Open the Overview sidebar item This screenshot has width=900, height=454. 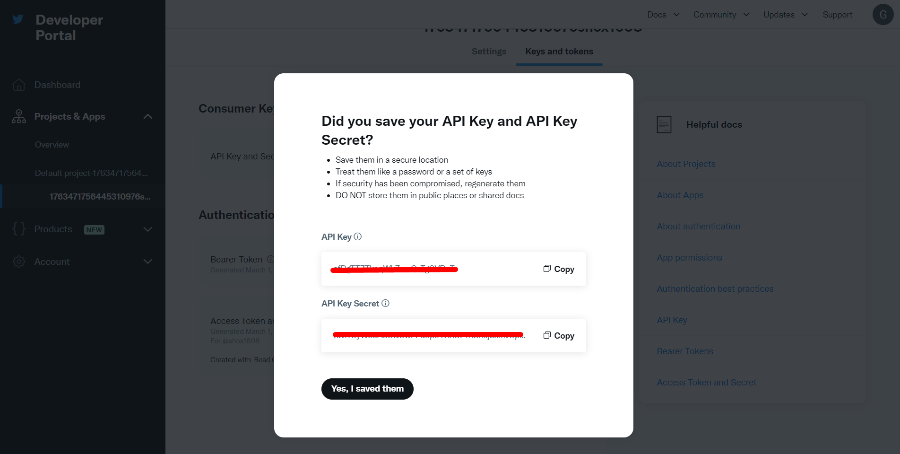tap(52, 145)
